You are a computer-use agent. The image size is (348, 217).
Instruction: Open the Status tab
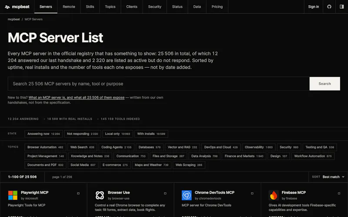(x=177, y=7)
